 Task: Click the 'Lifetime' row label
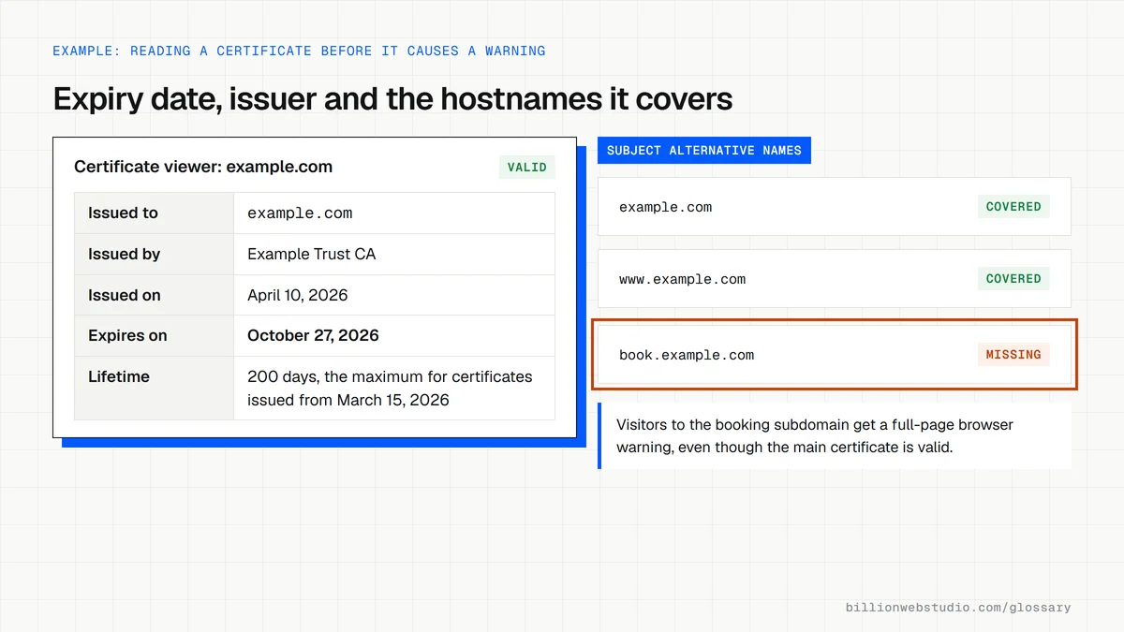[x=119, y=376]
